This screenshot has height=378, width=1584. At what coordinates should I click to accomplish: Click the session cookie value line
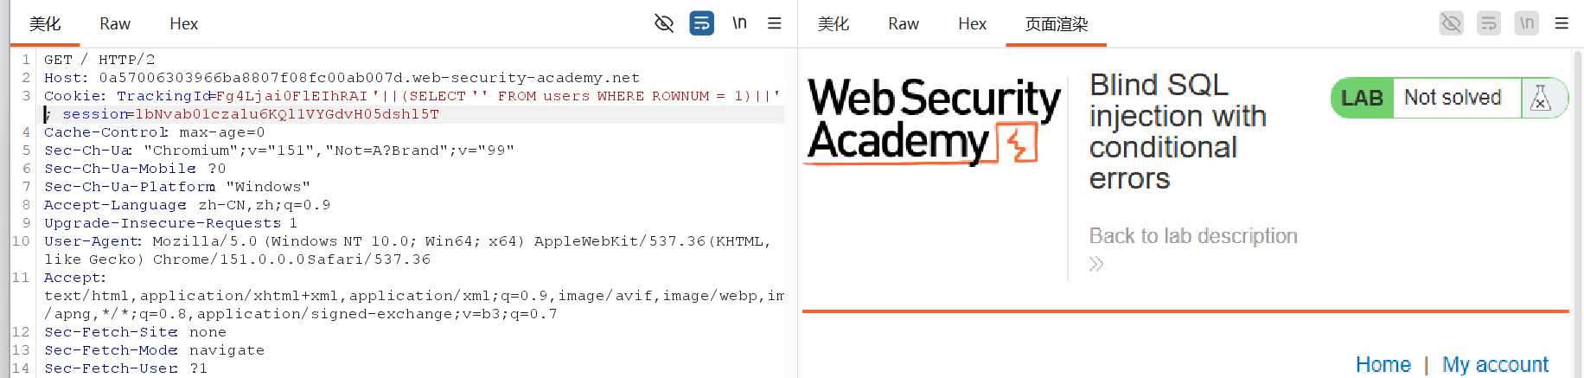coord(242,114)
